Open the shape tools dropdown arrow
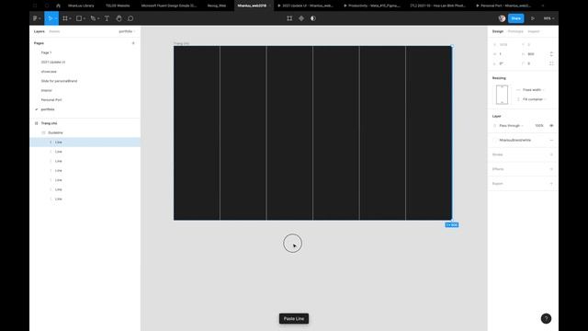The height and width of the screenshot is (331, 588). (85, 18)
